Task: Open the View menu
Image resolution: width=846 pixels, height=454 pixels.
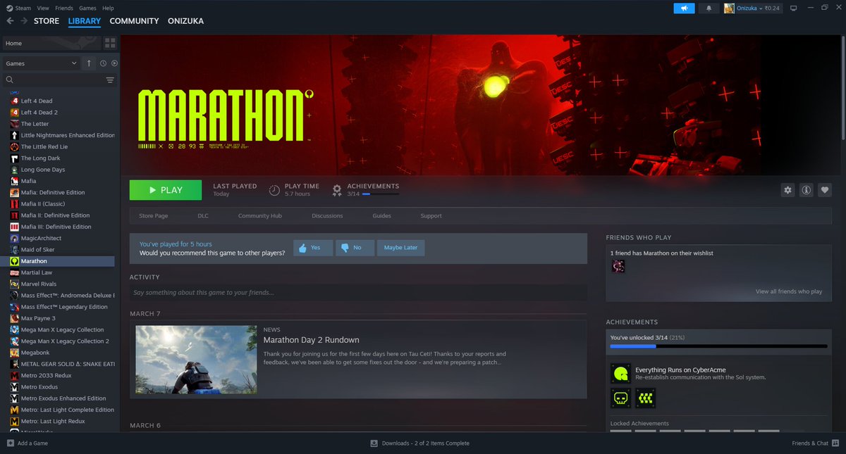Action: [43, 8]
